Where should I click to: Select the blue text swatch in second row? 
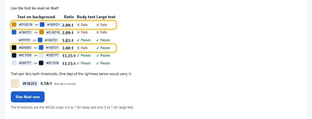pos(14,32)
